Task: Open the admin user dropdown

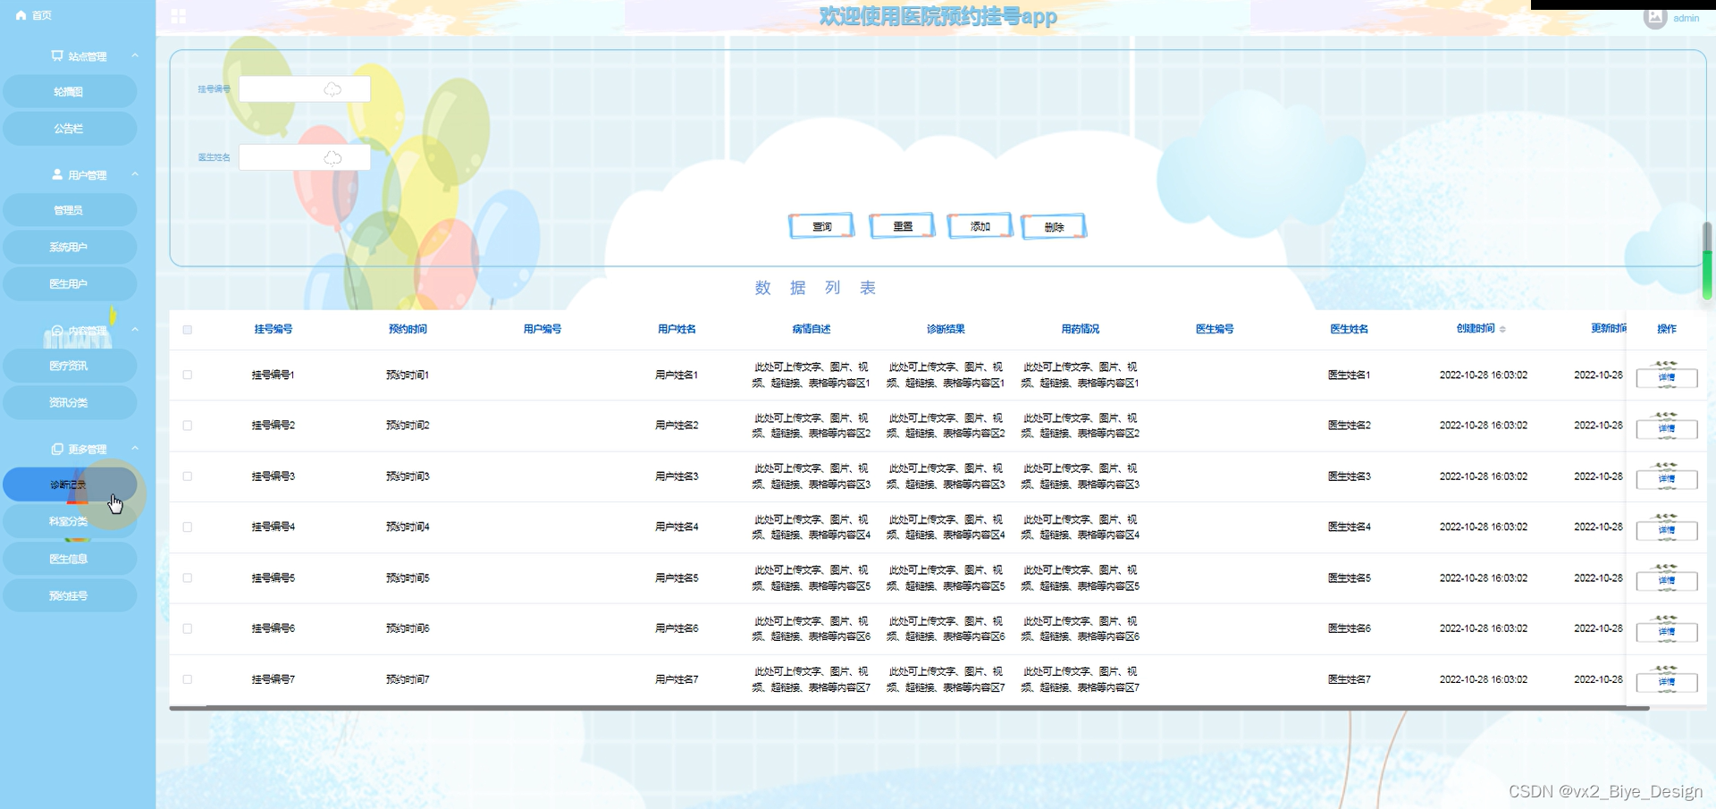Action: [x=1686, y=18]
